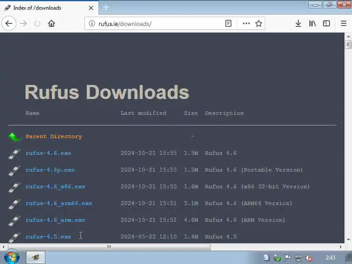This screenshot has height=264, width=352.
Task: Open a new tab with plus icon
Action: 106,7
